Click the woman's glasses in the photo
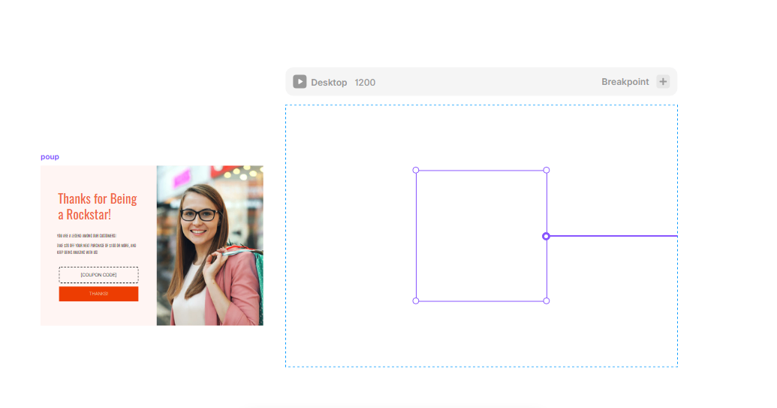Screen dimensions: 777x408 pos(199,215)
